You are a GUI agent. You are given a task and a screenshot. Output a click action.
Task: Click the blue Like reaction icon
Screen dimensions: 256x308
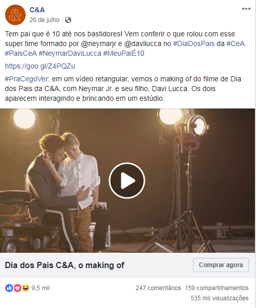(9, 288)
